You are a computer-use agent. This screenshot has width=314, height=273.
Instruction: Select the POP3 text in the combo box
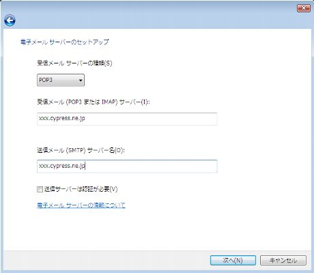[46, 80]
